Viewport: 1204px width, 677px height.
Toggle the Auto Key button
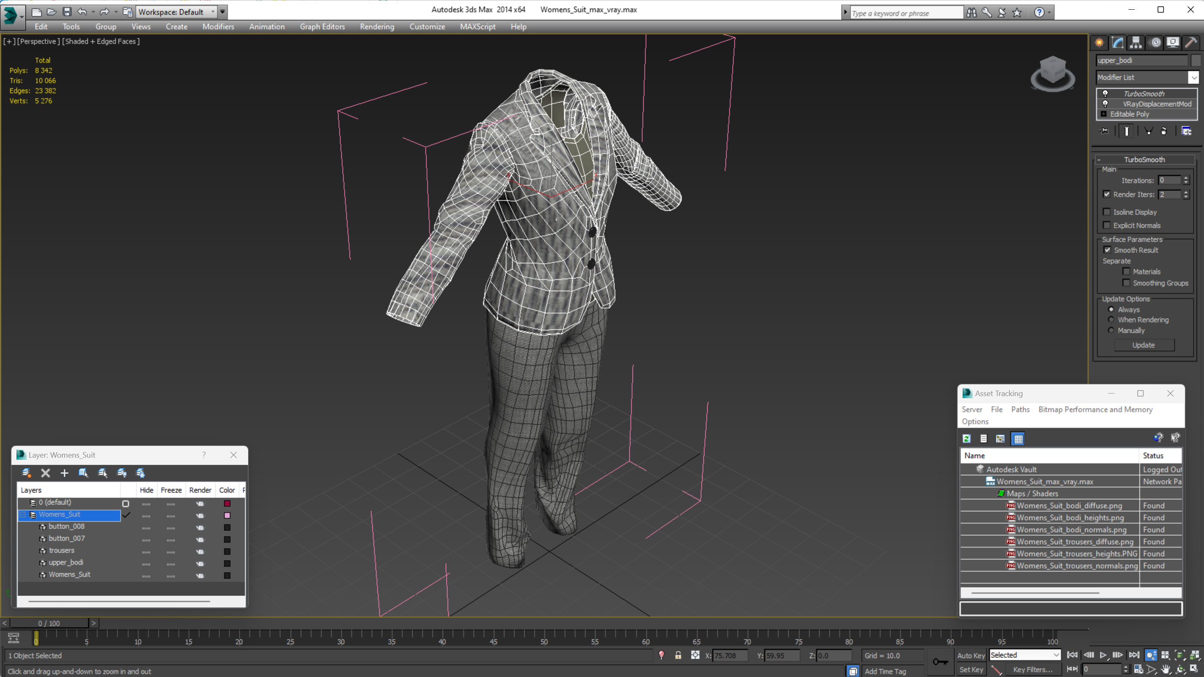(971, 655)
